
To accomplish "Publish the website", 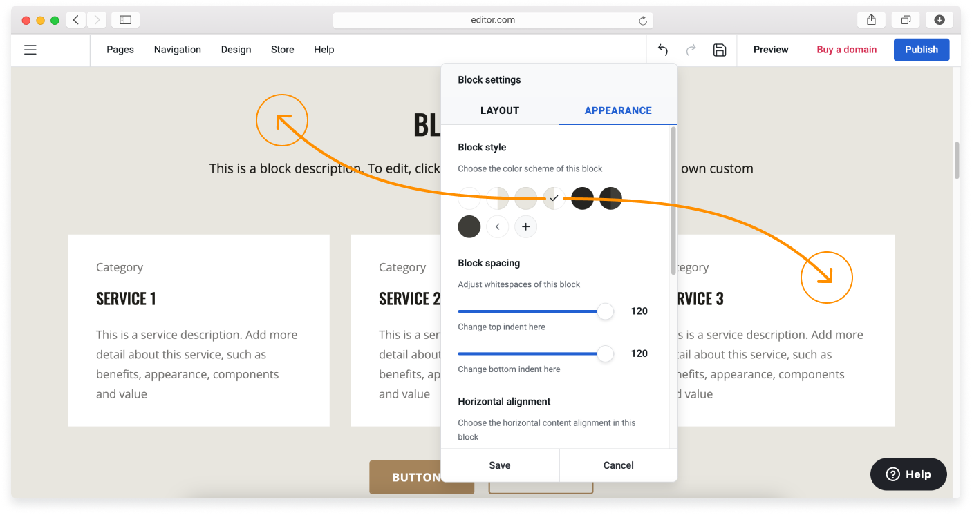I will [922, 50].
